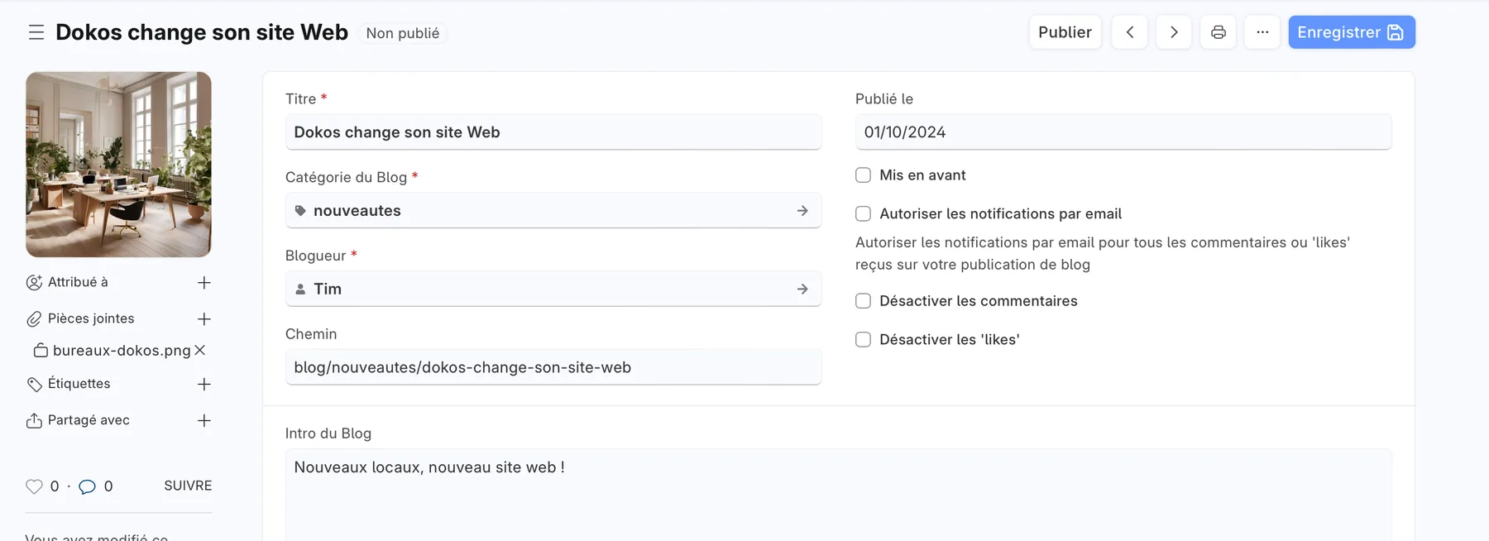The width and height of the screenshot is (1489, 541).
Task: Open the three-dots more options menu
Action: 1262,32
